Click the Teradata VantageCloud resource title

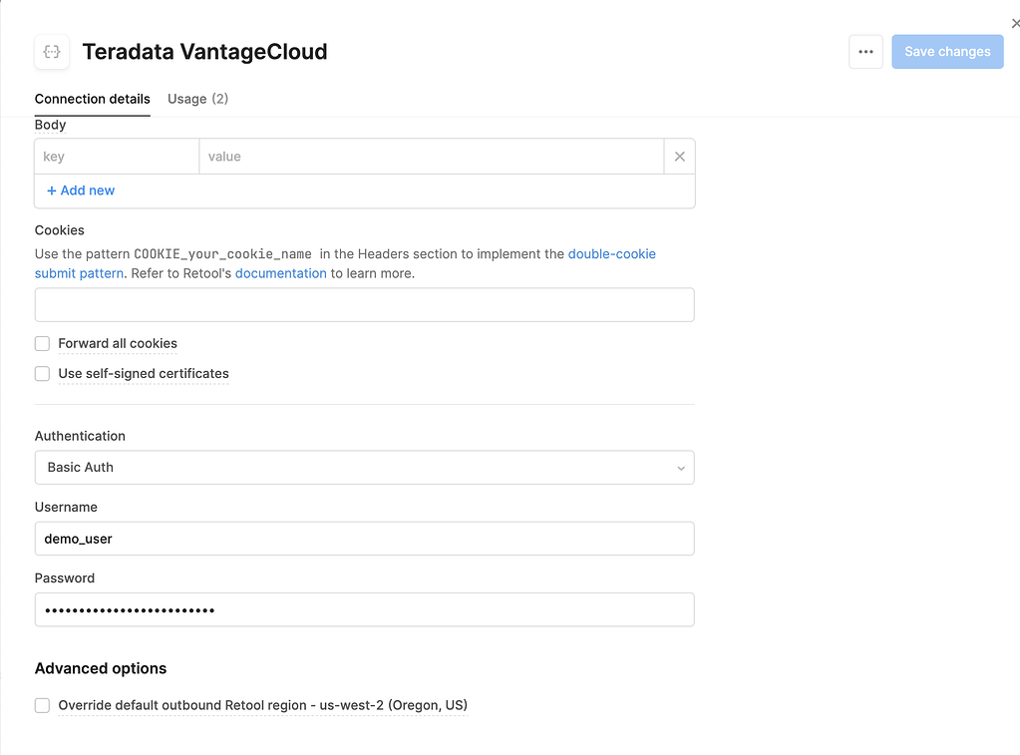204,52
